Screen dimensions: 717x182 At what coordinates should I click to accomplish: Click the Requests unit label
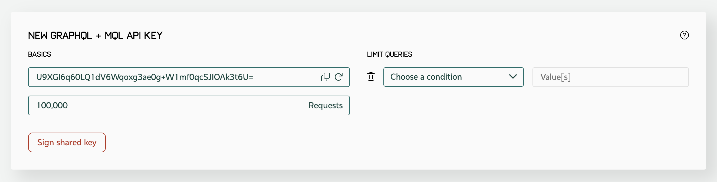point(325,106)
